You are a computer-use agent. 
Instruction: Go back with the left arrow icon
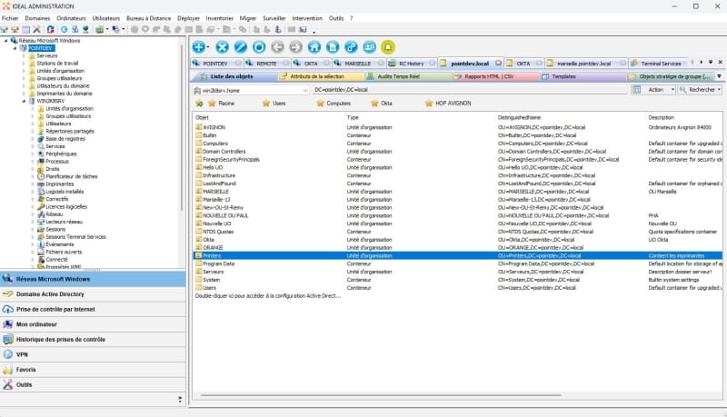[277, 46]
